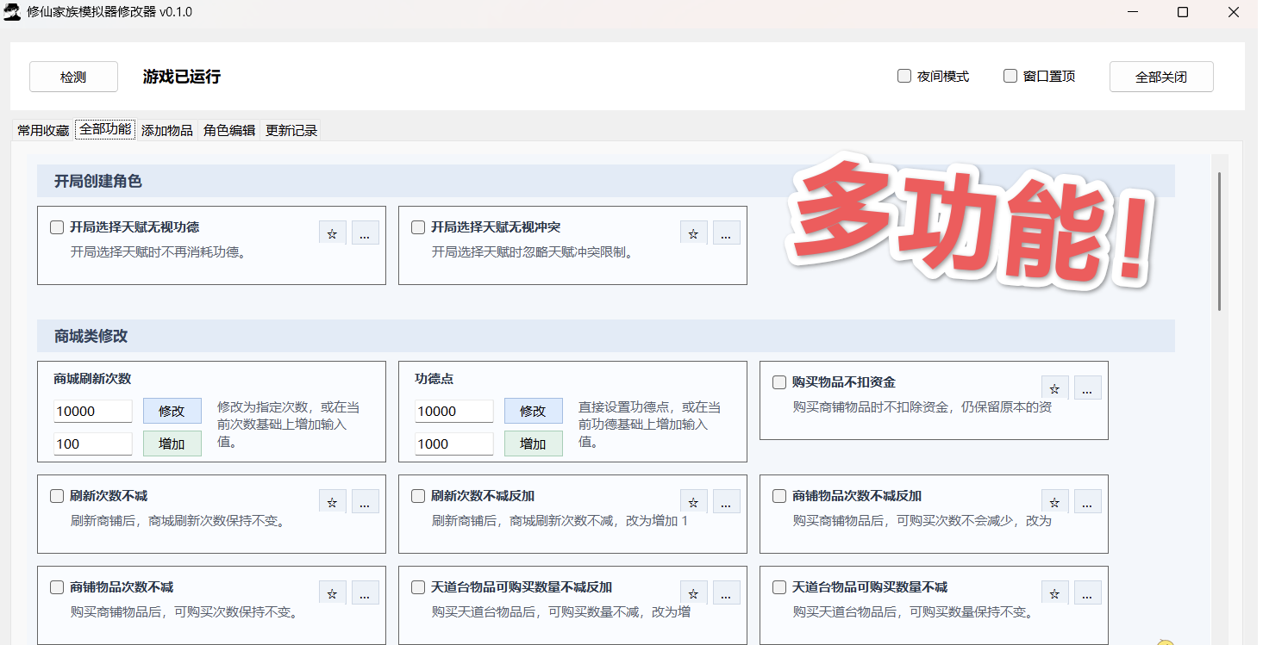The width and height of the screenshot is (1263, 645).
Task: Click 修改 button under 商城刷新次数
Action: [172, 411]
